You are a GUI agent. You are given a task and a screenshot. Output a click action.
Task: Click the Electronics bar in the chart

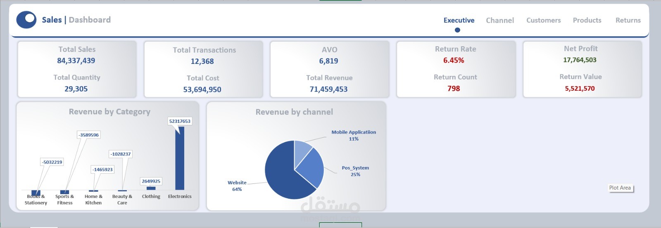tap(180, 158)
